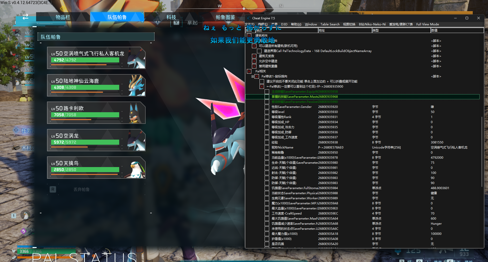Image resolution: width=488 pixels, height=262 pixels.
Task: Click the purple pal sphere icon
Action: (x=23, y=231)
